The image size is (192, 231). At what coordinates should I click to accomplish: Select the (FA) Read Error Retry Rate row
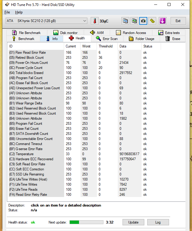(85, 195)
